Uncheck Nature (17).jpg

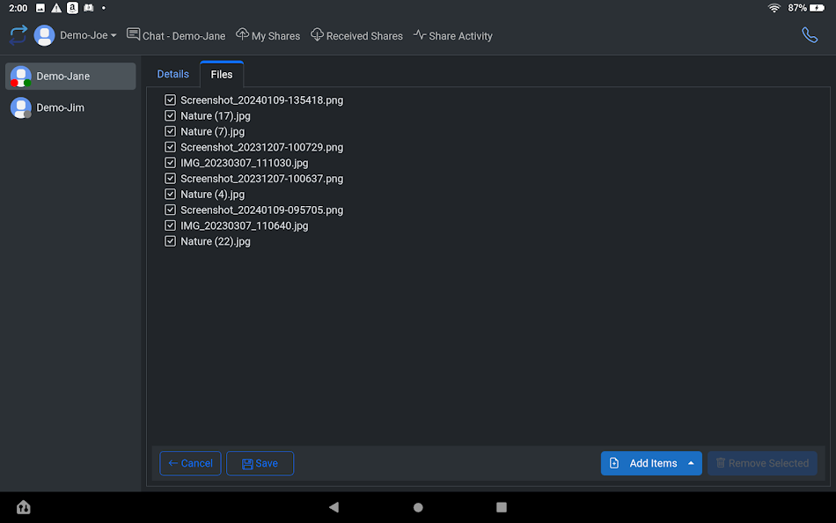(170, 115)
